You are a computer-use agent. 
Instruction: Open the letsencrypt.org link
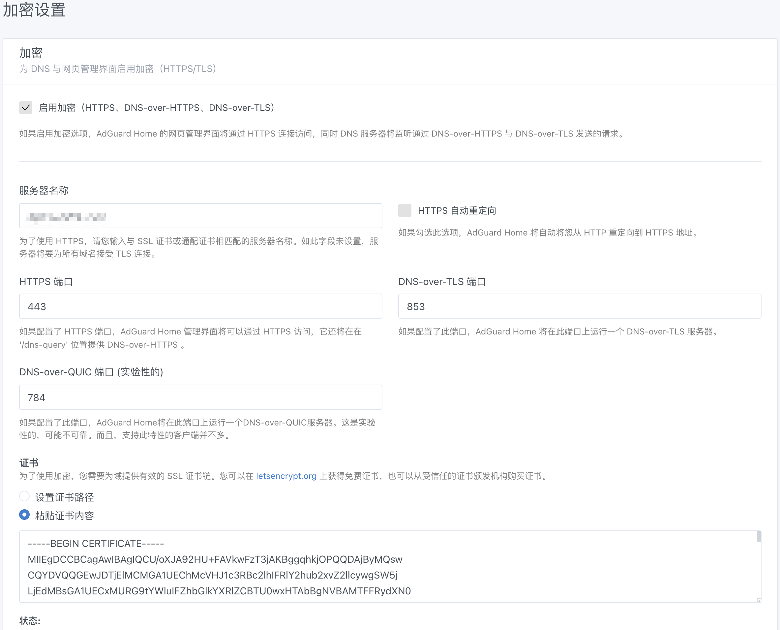[286, 476]
